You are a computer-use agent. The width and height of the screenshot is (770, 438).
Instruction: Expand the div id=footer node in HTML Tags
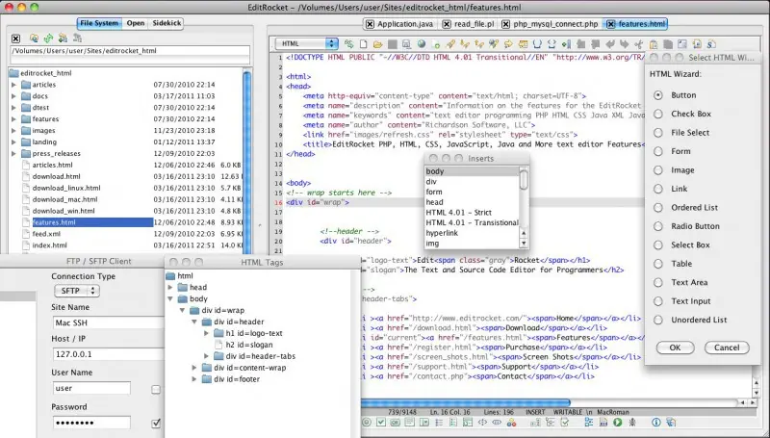click(x=194, y=379)
